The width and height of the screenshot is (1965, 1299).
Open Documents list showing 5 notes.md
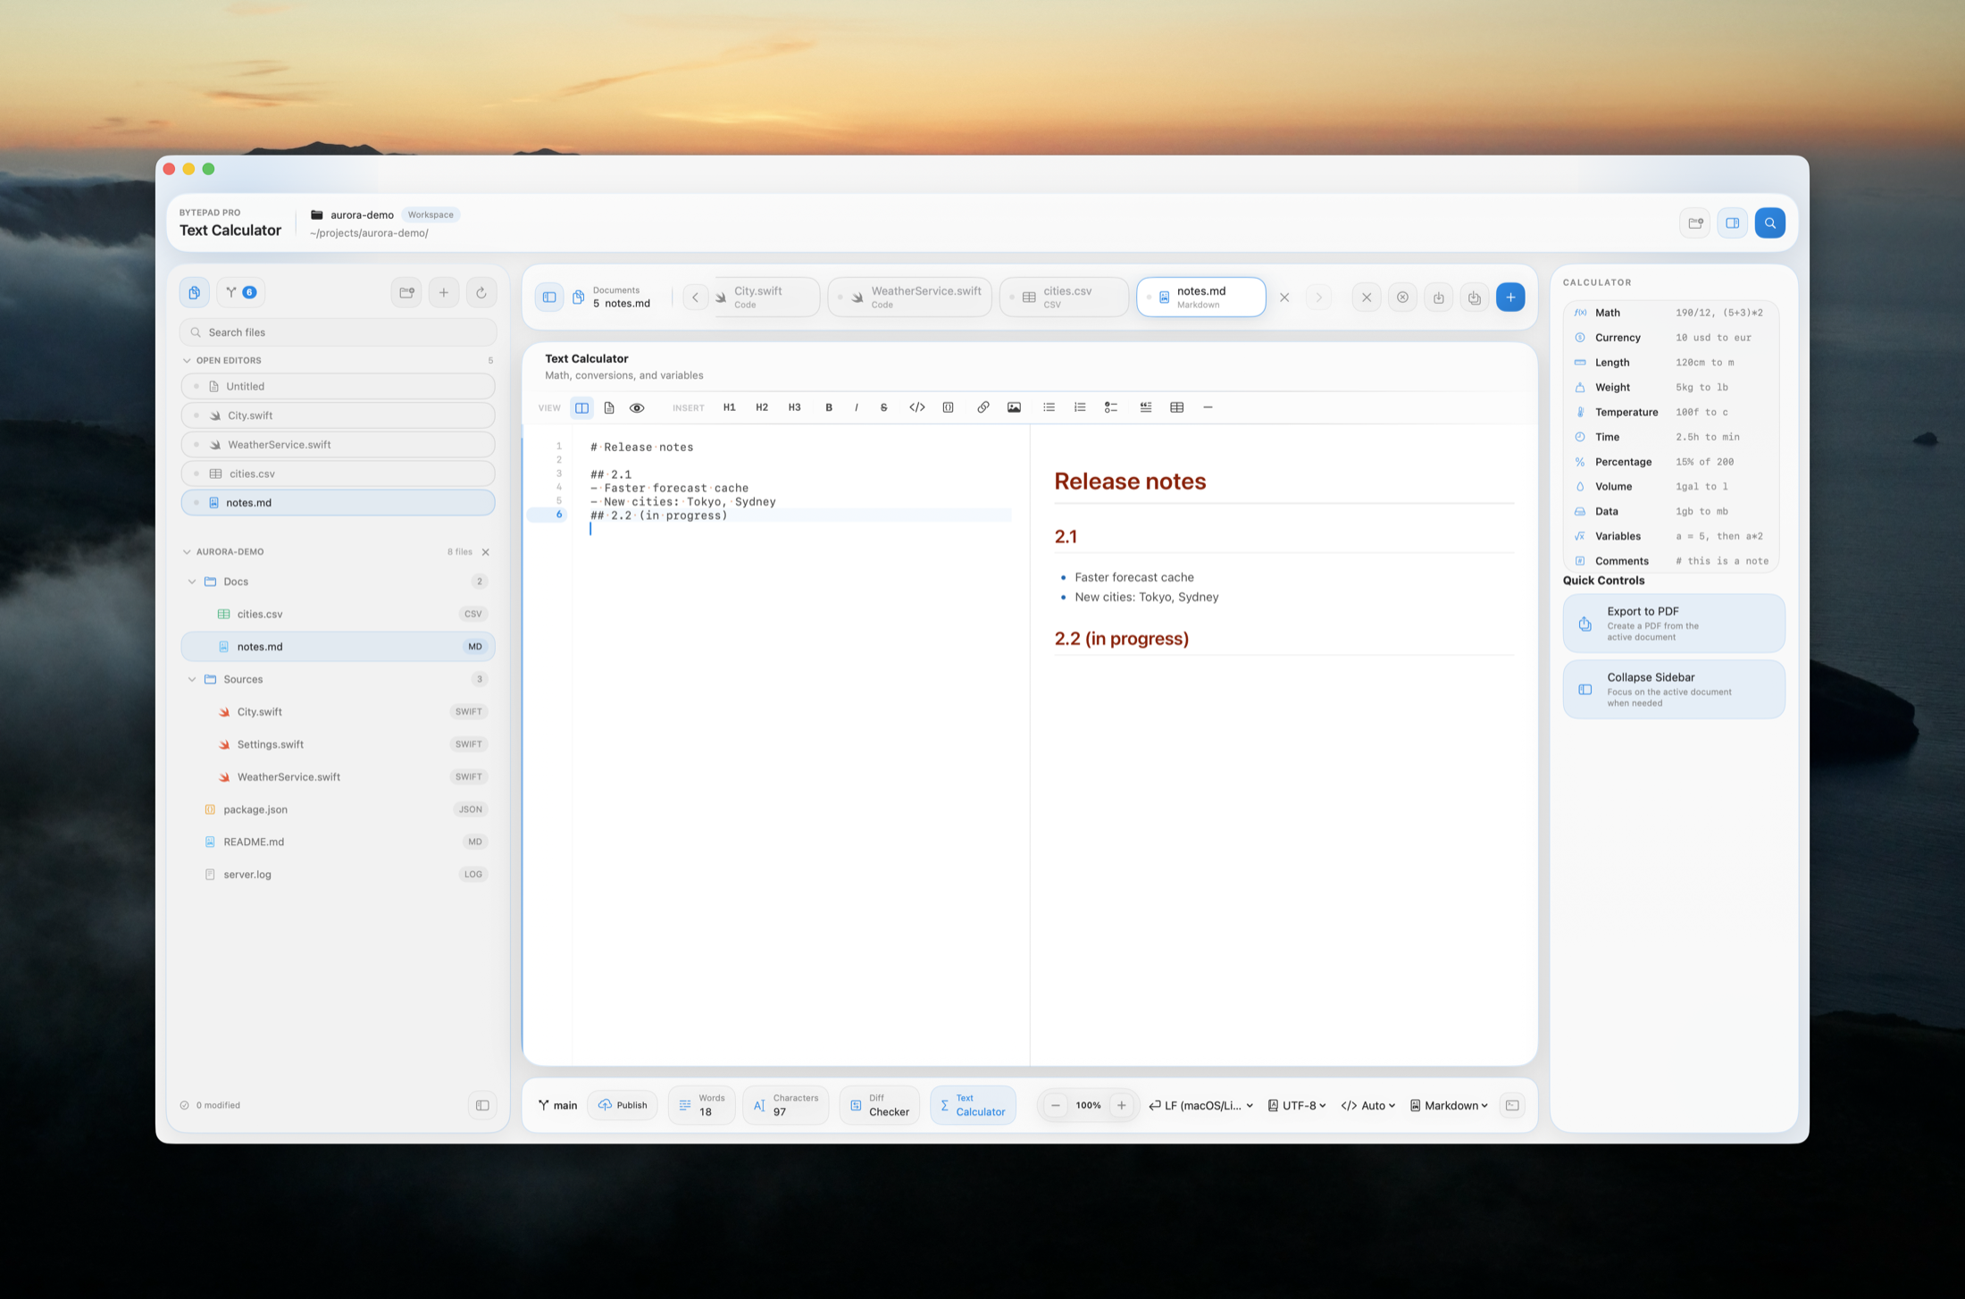[612, 298]
